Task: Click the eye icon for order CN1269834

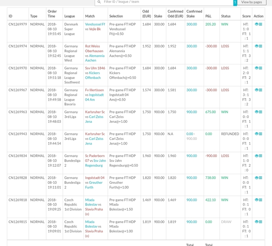Action: [256, 156]
